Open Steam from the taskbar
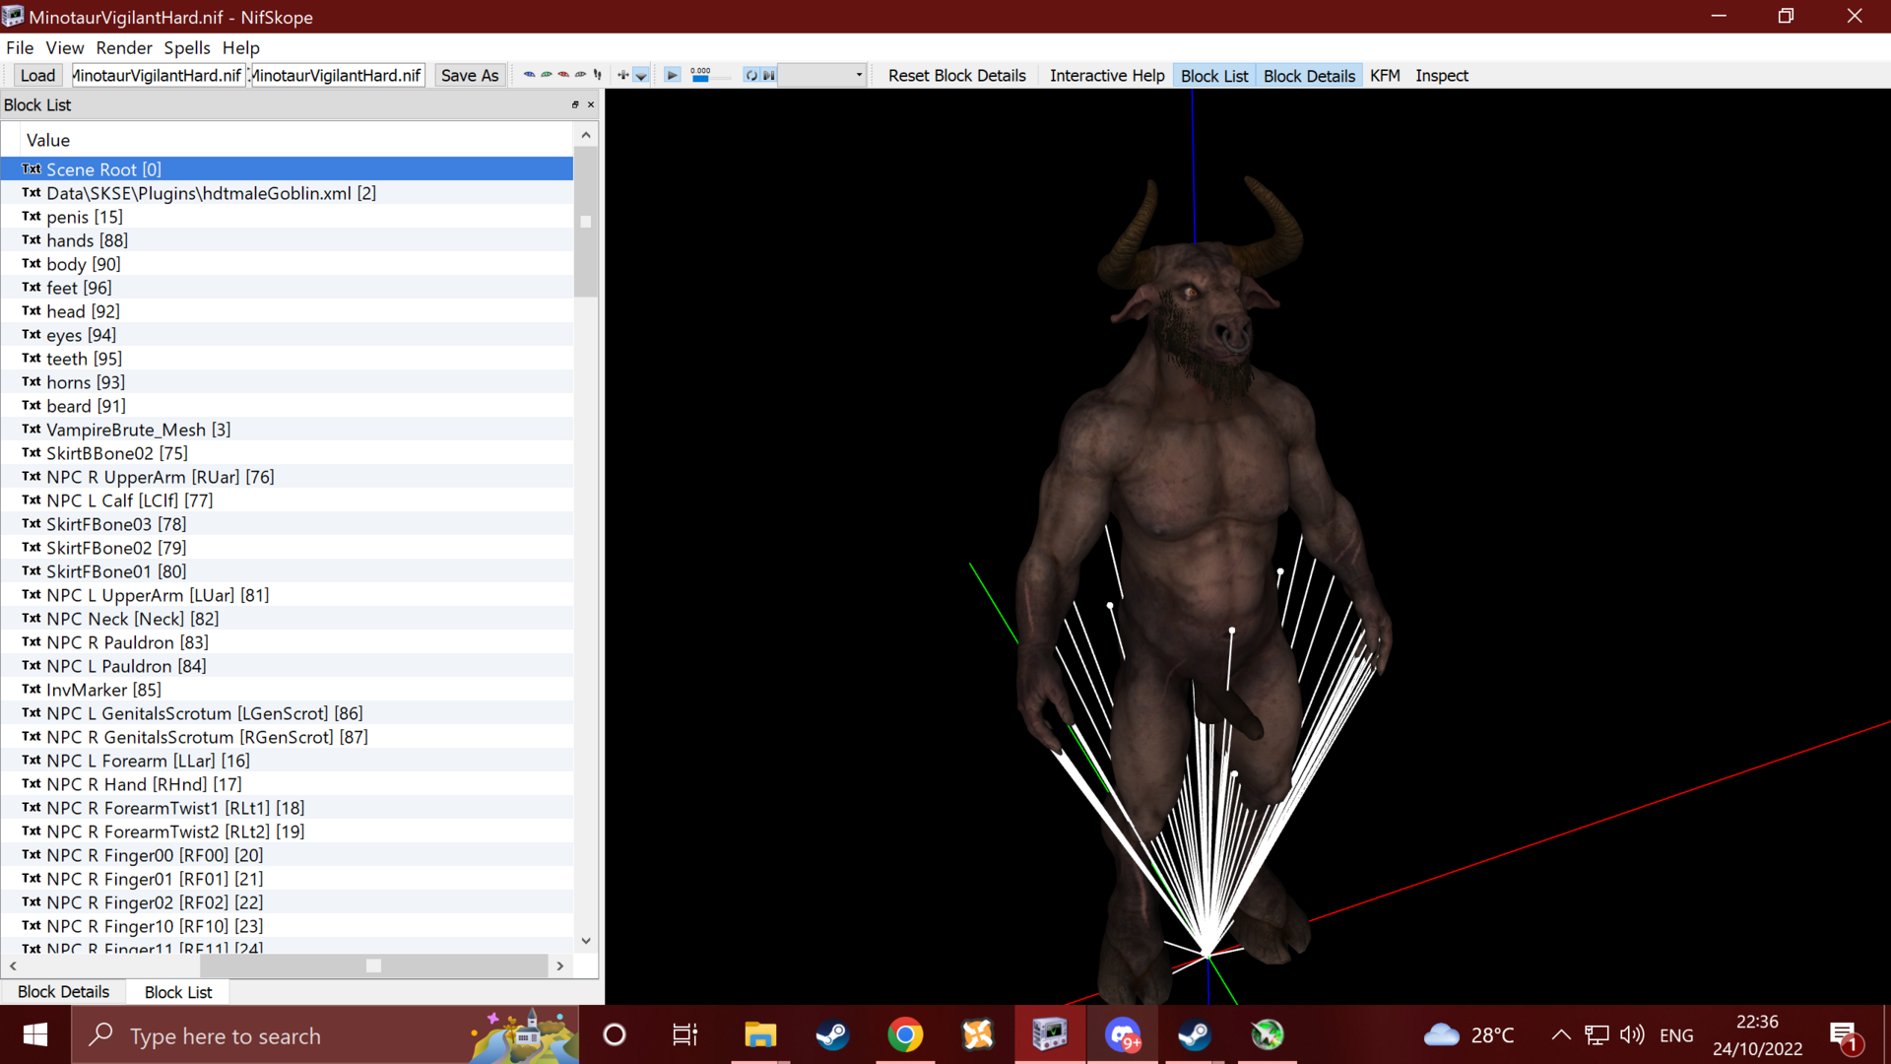The height and width of the screenshot is (1064, 1891). pyautogui.click(x=832, y=1034)
